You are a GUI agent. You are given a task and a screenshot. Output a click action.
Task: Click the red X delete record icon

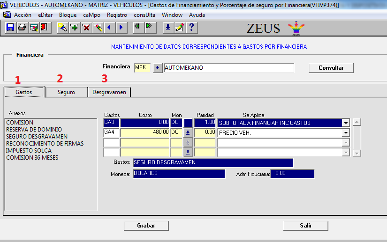[x=86, y=28]
